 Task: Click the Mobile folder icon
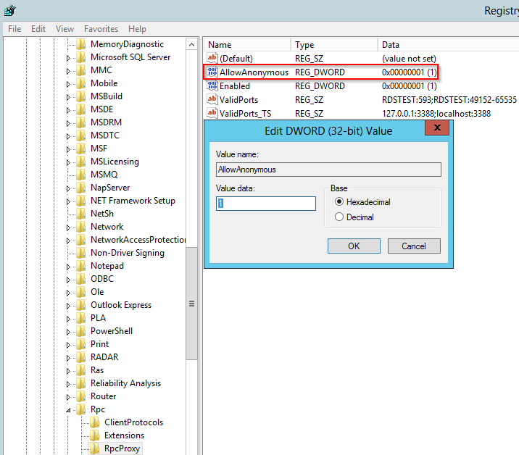(x=80, y=83)
